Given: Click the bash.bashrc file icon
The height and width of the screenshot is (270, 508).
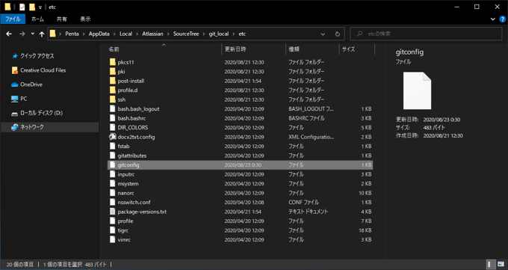Looking at the screenshot, I should coord(112,118).
